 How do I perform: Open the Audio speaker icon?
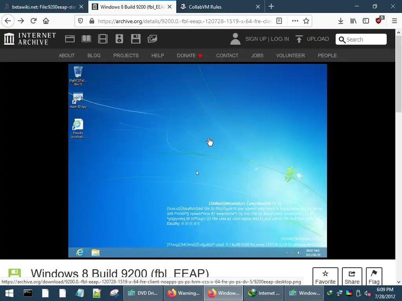coord(119,39)
